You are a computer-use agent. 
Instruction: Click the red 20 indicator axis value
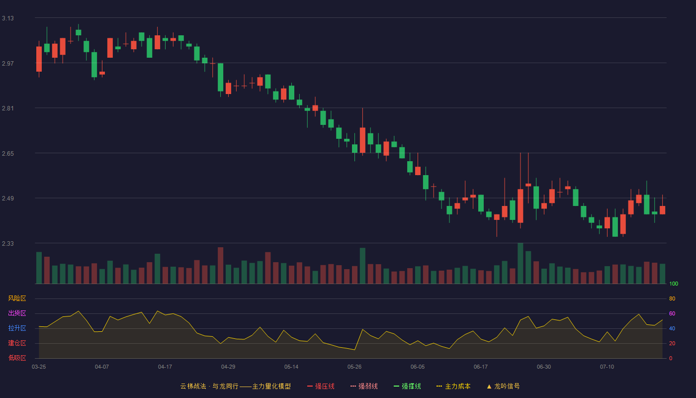click(672, 343)
